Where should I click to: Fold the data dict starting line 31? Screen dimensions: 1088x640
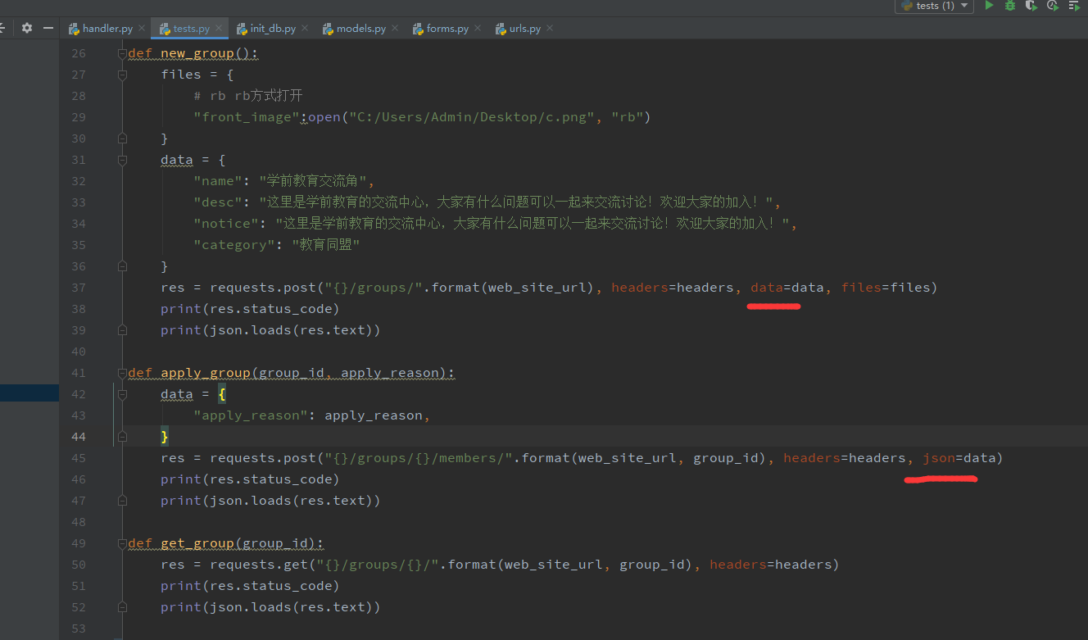[x=122, y=160]
